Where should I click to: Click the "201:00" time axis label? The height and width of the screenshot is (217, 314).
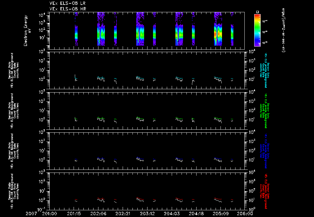49,214
